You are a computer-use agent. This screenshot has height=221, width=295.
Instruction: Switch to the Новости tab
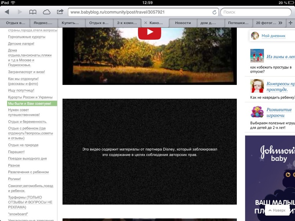183,23
